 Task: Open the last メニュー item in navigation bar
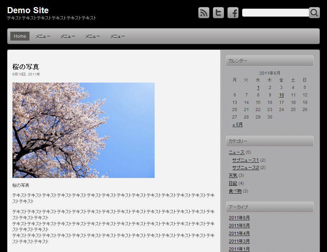[118, 36]
